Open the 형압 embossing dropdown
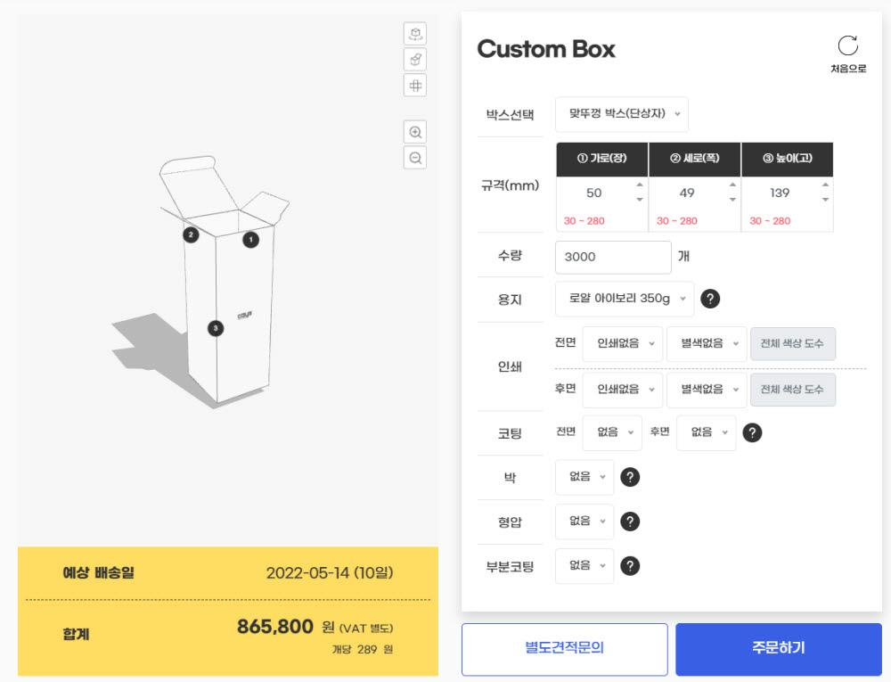The width and height of the screenshot is (891, 682). click(x=584, y=522)
